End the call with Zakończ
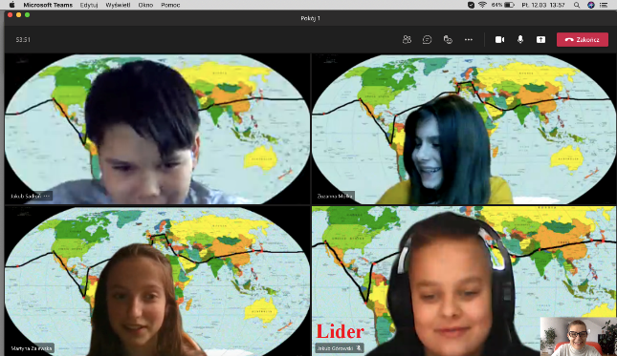Image resolution: width=617 pixels, height=356 pixels. [583, 40]
